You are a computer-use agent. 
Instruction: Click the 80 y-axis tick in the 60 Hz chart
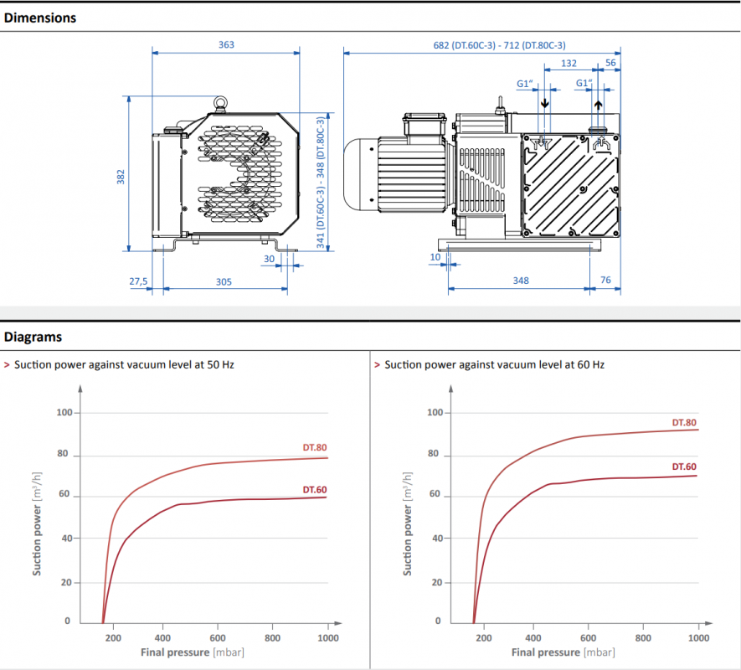(434, 453)
